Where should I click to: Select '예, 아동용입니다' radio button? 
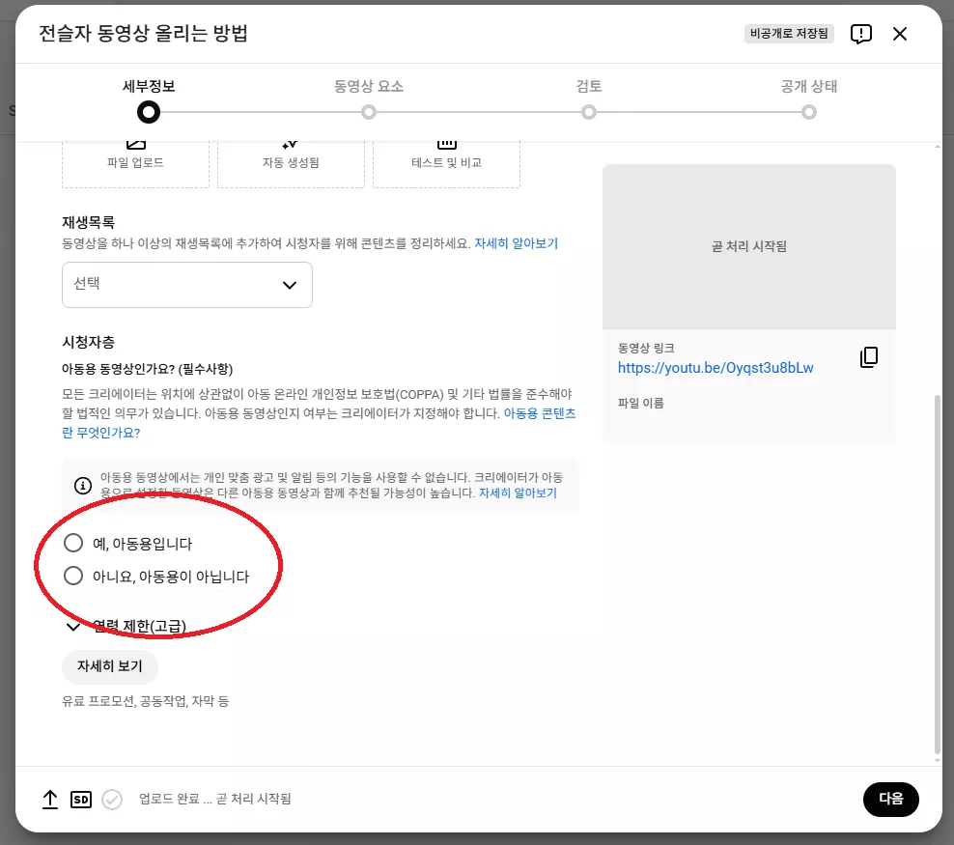[73, 543]
